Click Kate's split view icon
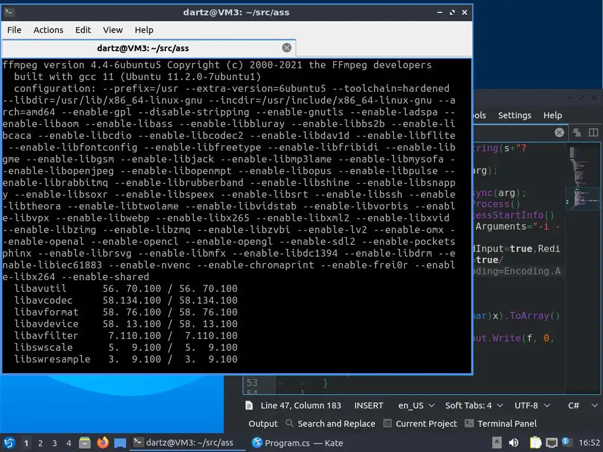Image resolution: width=603 pixels, height=452 pixels. click(594, 132)
